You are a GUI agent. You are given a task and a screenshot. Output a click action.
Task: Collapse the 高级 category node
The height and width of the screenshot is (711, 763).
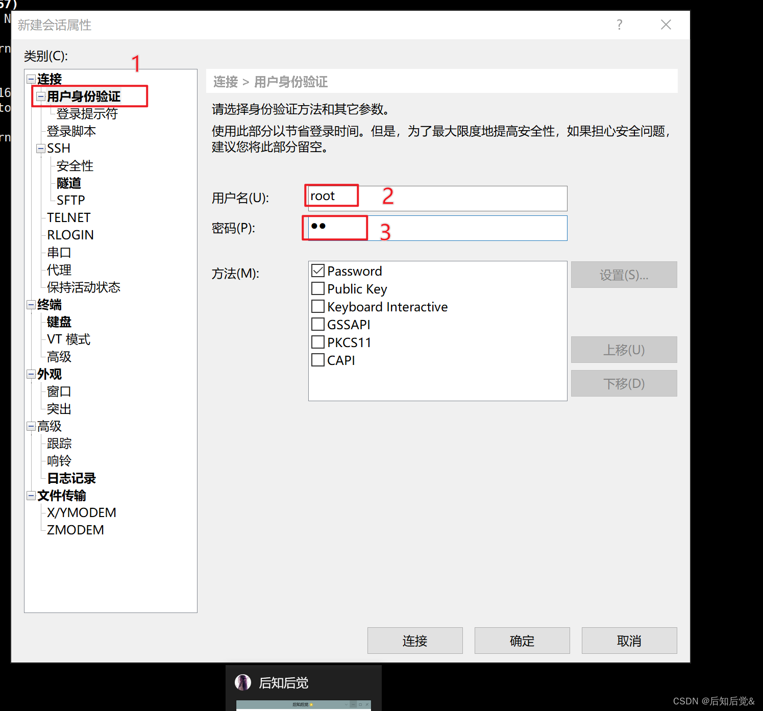coord(31,426)
